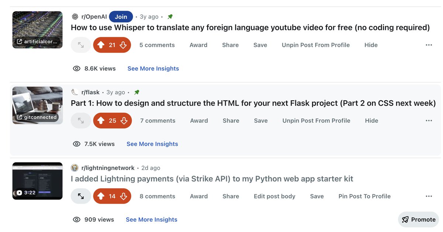Click the 7.5K views text
The image size is (443, 232).
click(x=99, y=144)
